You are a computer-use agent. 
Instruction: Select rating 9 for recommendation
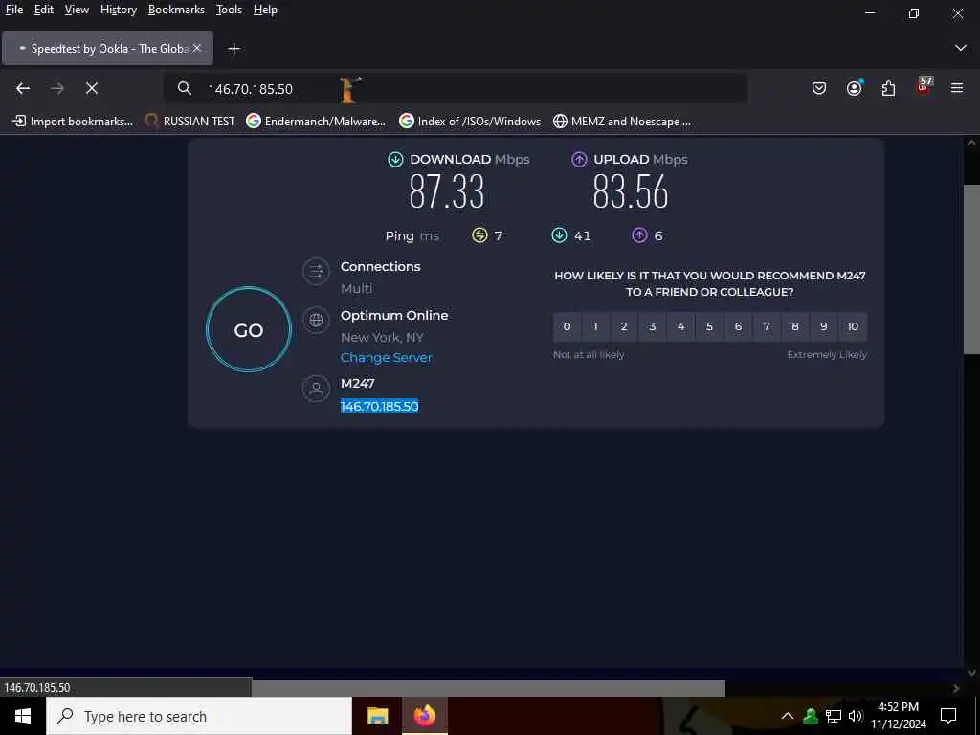click(824, 326)
